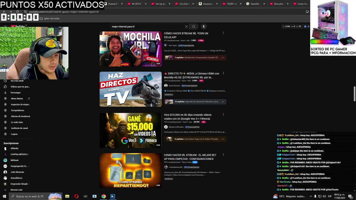The width and height of the screenshot is (356, 200).
Task: Open video COMO HACER IRL STREAM - EL MEJOR SET UP
Action: tap(190, 157)
